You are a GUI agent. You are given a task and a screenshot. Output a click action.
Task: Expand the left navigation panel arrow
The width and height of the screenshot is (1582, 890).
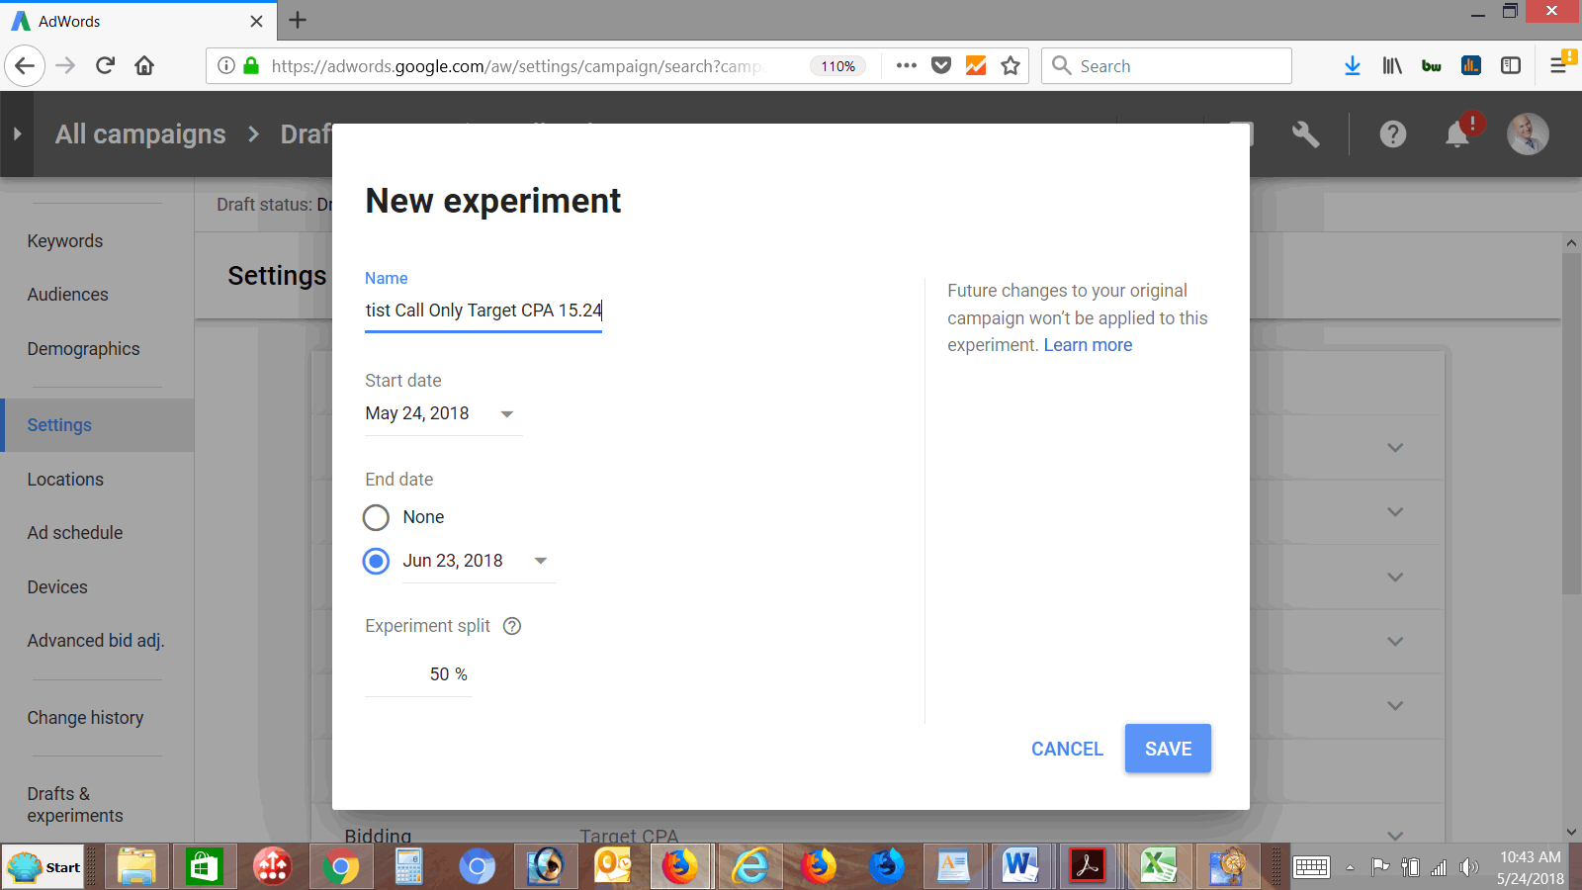pos(17,134)
